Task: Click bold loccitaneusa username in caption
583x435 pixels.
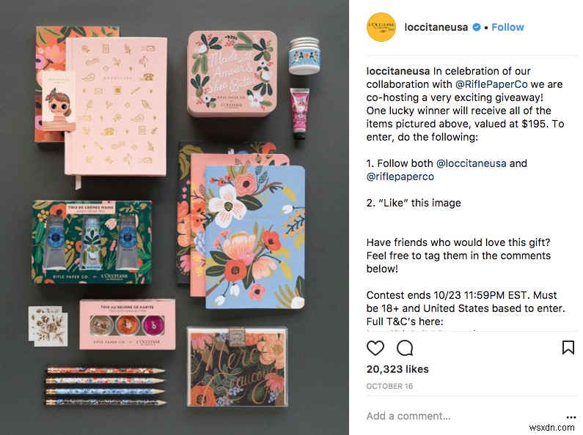Action: (399, 71)
